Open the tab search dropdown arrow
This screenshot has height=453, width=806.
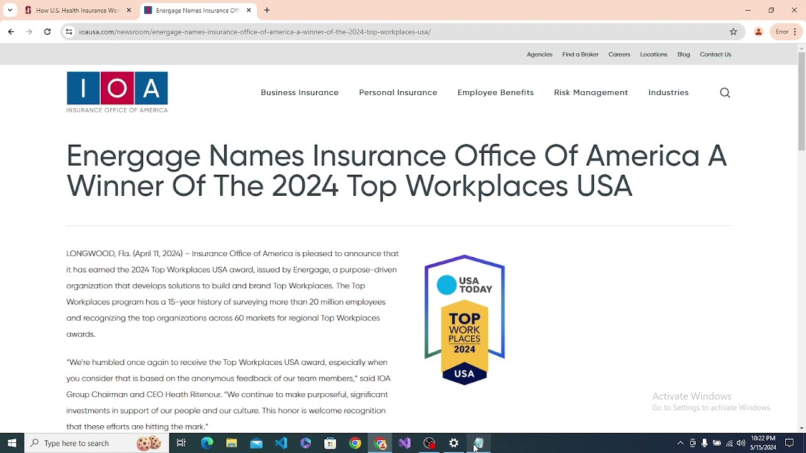coord(9,10)
